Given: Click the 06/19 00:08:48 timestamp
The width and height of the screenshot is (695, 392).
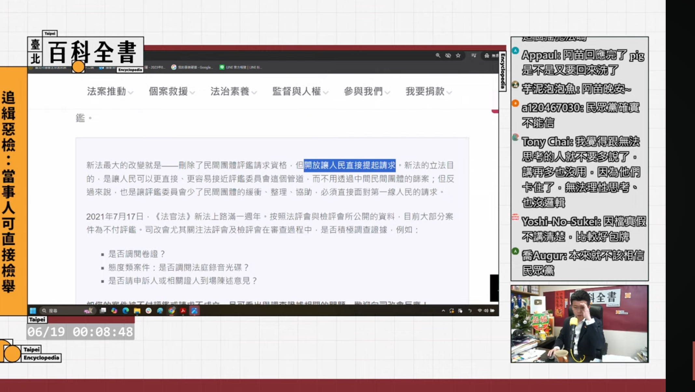Looking at the screenshot, I should pos(80,332).
